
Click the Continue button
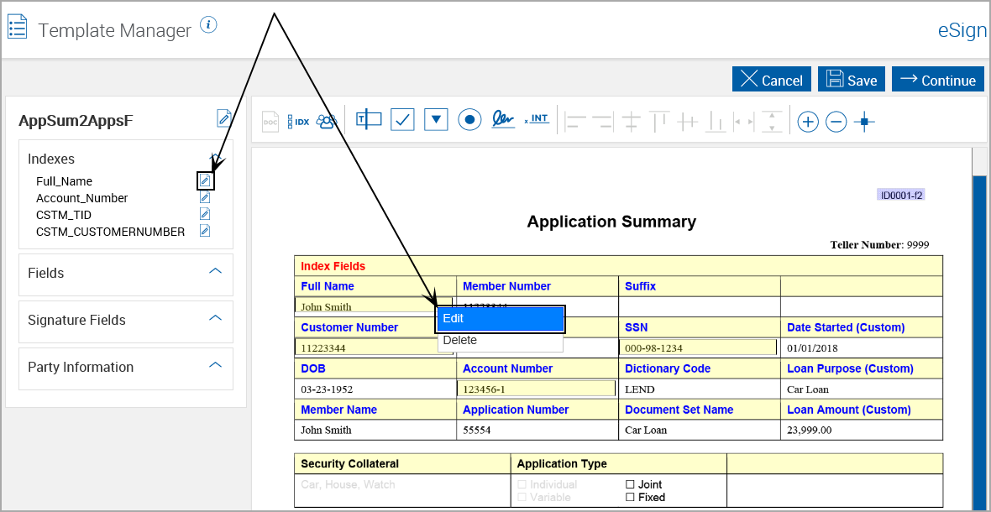tap(938, 80)
